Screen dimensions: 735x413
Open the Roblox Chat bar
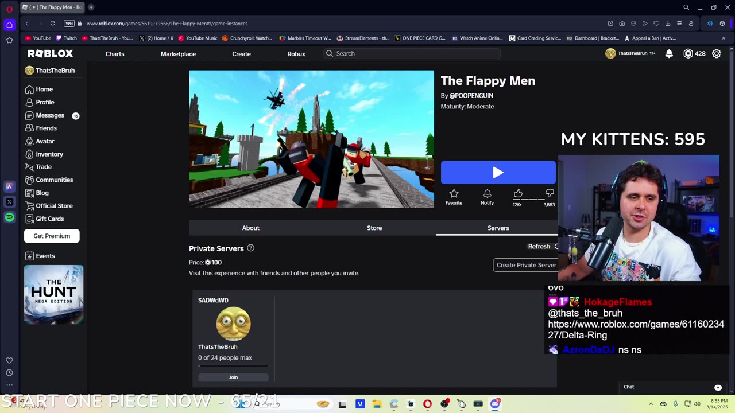tap(672, 387)
